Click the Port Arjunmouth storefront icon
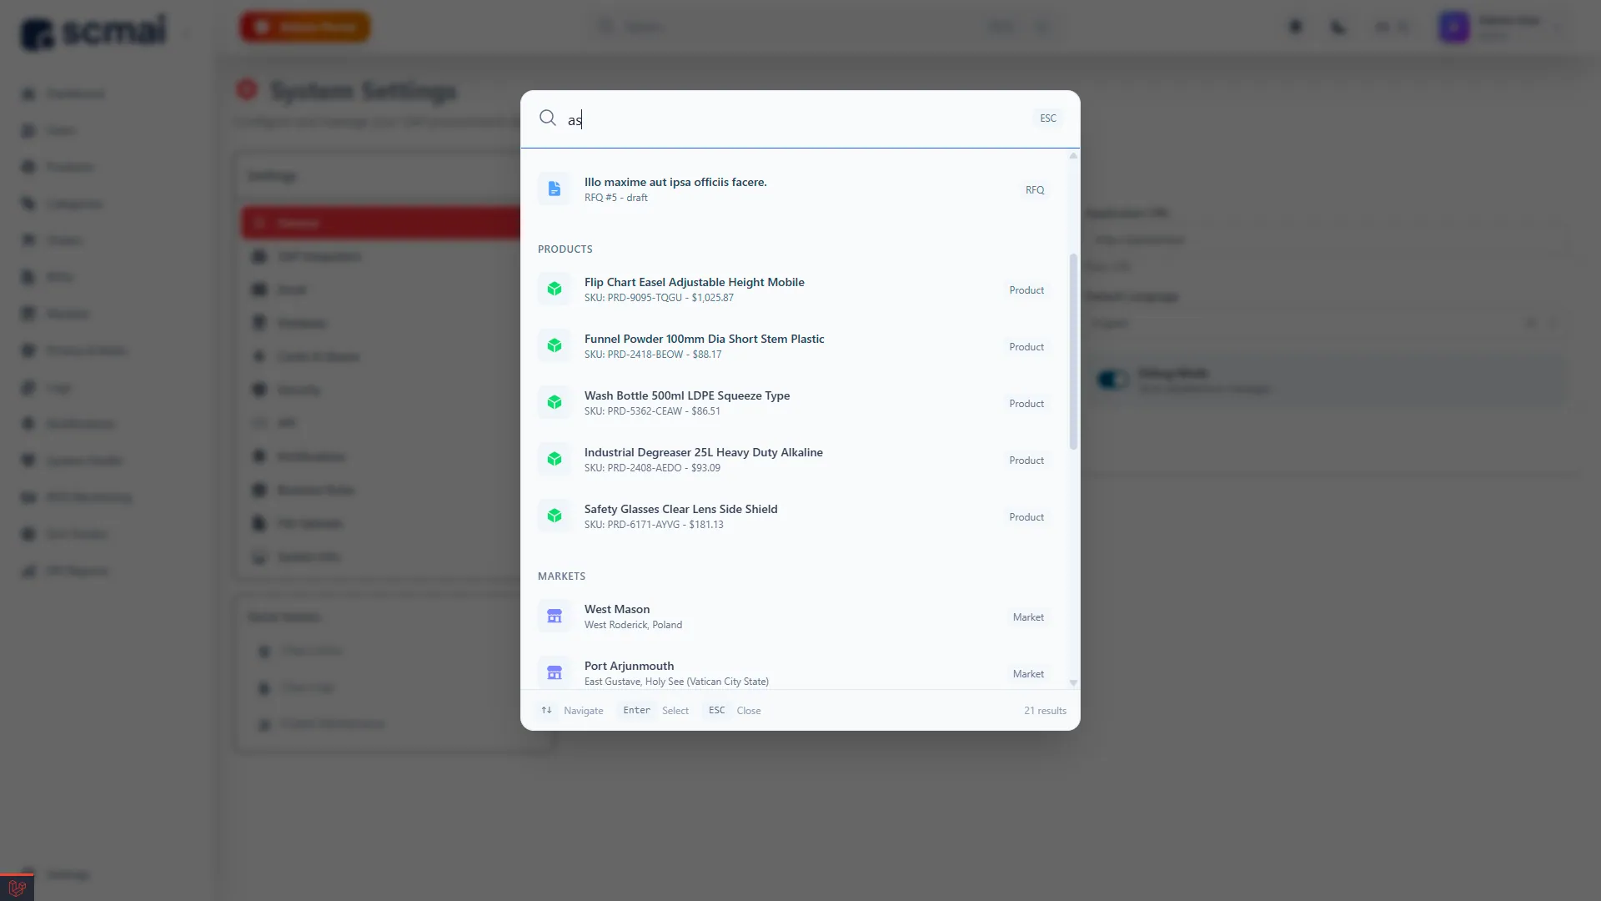Image resolution: width=1601 pixels, height=901 pixels. (x=555, y=672)
